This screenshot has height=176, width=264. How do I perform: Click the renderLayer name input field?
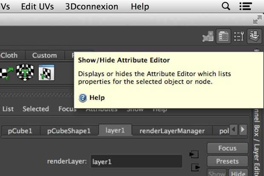[x=136, y=162]
